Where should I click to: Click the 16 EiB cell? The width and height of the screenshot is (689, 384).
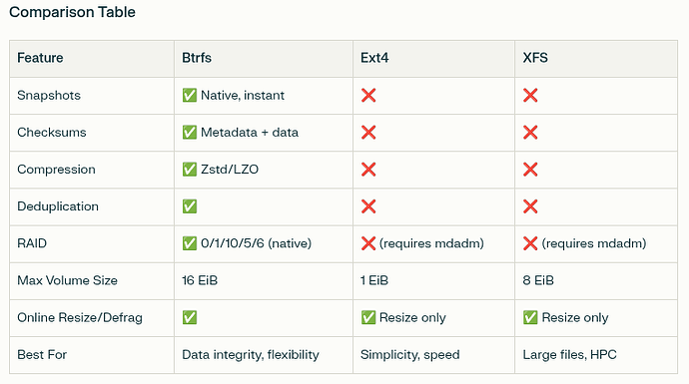tap(200, 280)
